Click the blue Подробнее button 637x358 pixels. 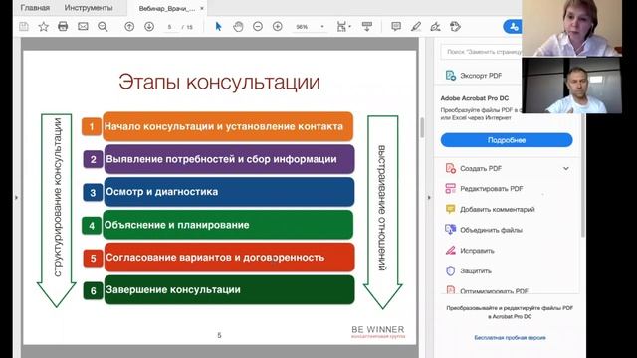pos(507,140)
